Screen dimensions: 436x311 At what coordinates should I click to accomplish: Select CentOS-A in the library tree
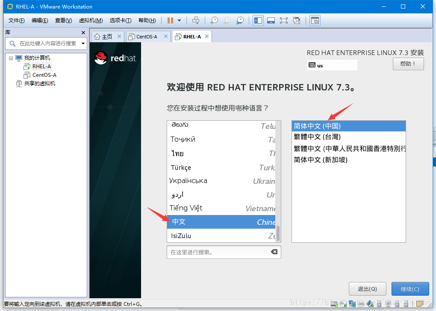pyautogui.click(x=44, y=75)
